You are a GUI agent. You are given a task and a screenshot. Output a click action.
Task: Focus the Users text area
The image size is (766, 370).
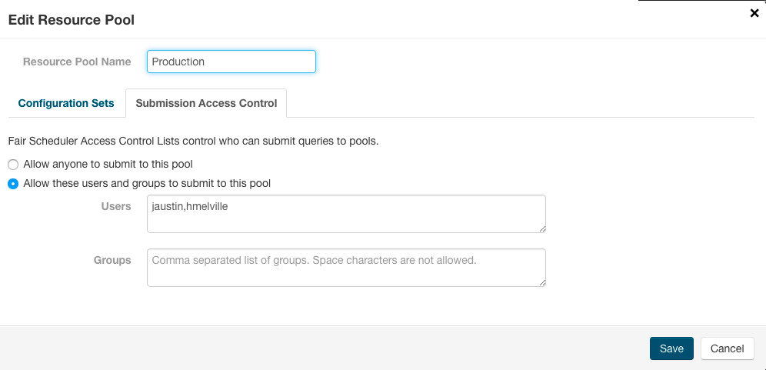pyautogui.click(x=346, y=214)
